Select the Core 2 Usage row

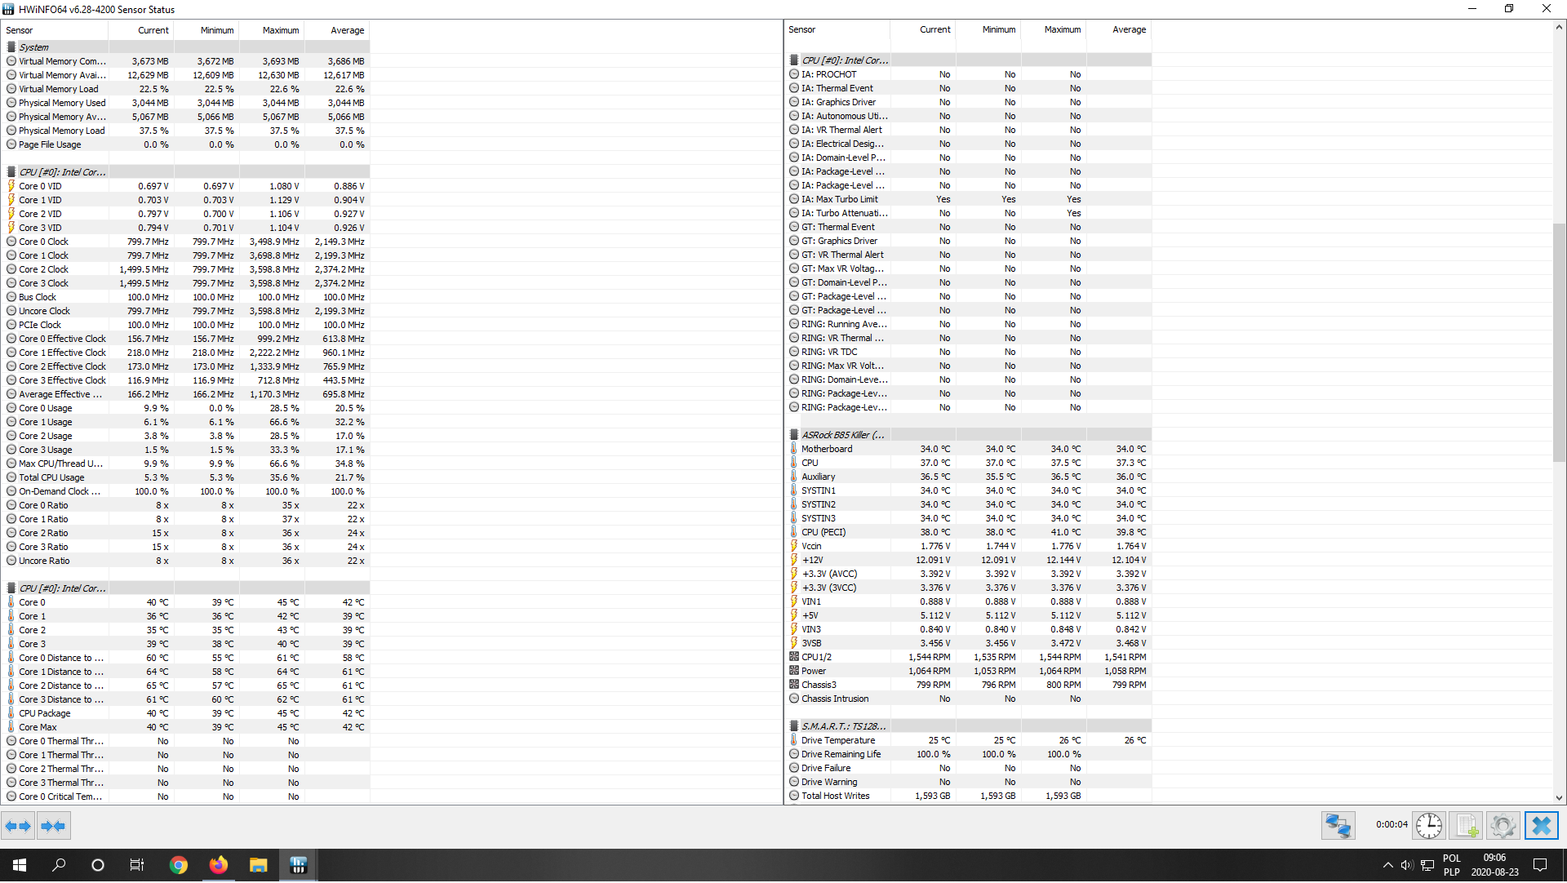pyautogui.click(x=186, y=436)
